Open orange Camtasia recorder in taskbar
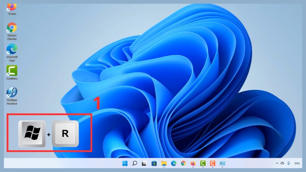 tap(213, 163)
